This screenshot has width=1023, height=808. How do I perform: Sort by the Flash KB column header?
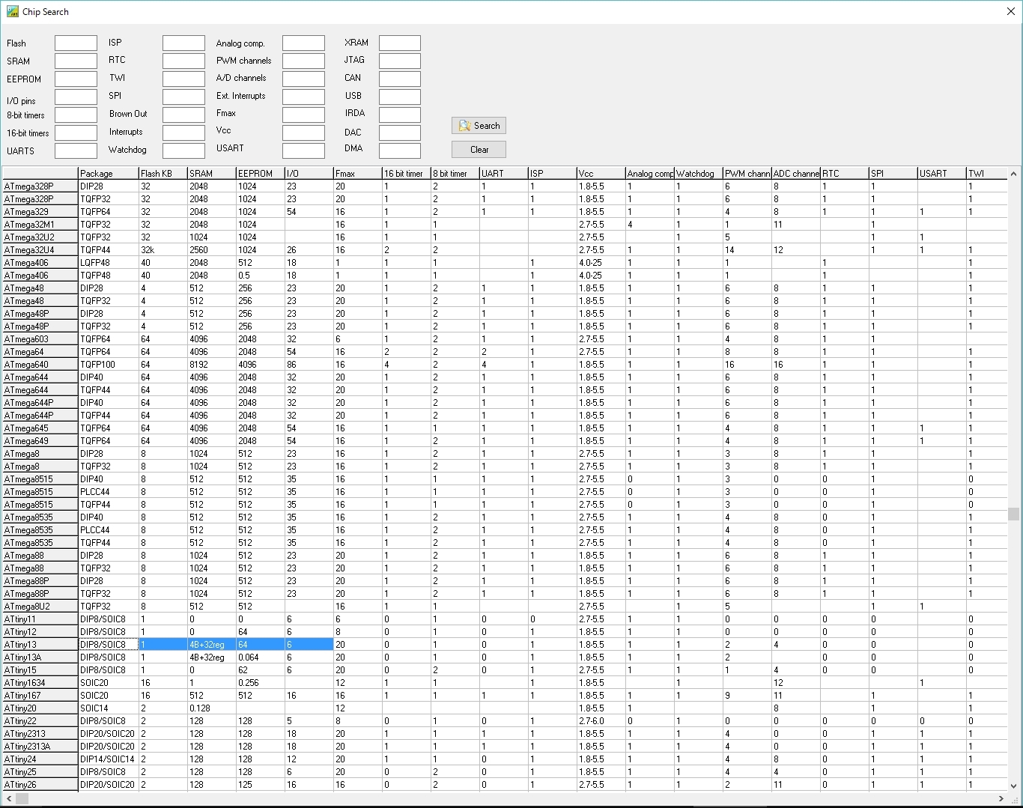(x=163, y=174)
